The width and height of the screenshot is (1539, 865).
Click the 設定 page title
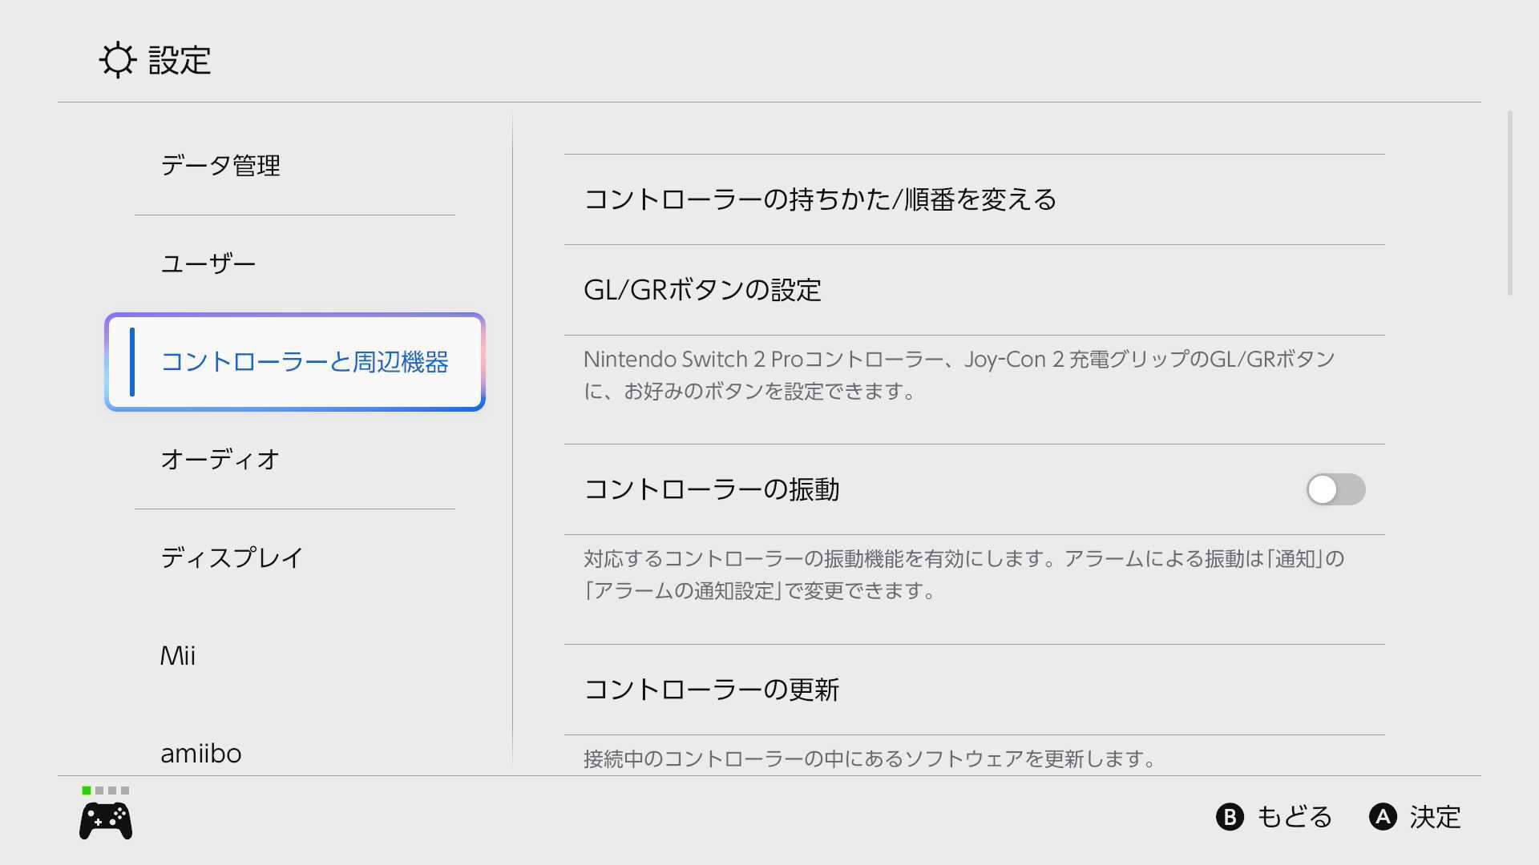click(180, 60)
